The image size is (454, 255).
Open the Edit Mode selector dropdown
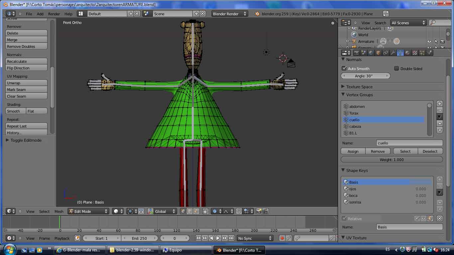pos(89,211)
